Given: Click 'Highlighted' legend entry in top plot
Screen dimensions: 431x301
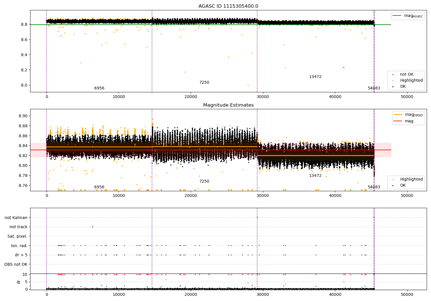Looking at the screenshot, I should coord(411,81).
